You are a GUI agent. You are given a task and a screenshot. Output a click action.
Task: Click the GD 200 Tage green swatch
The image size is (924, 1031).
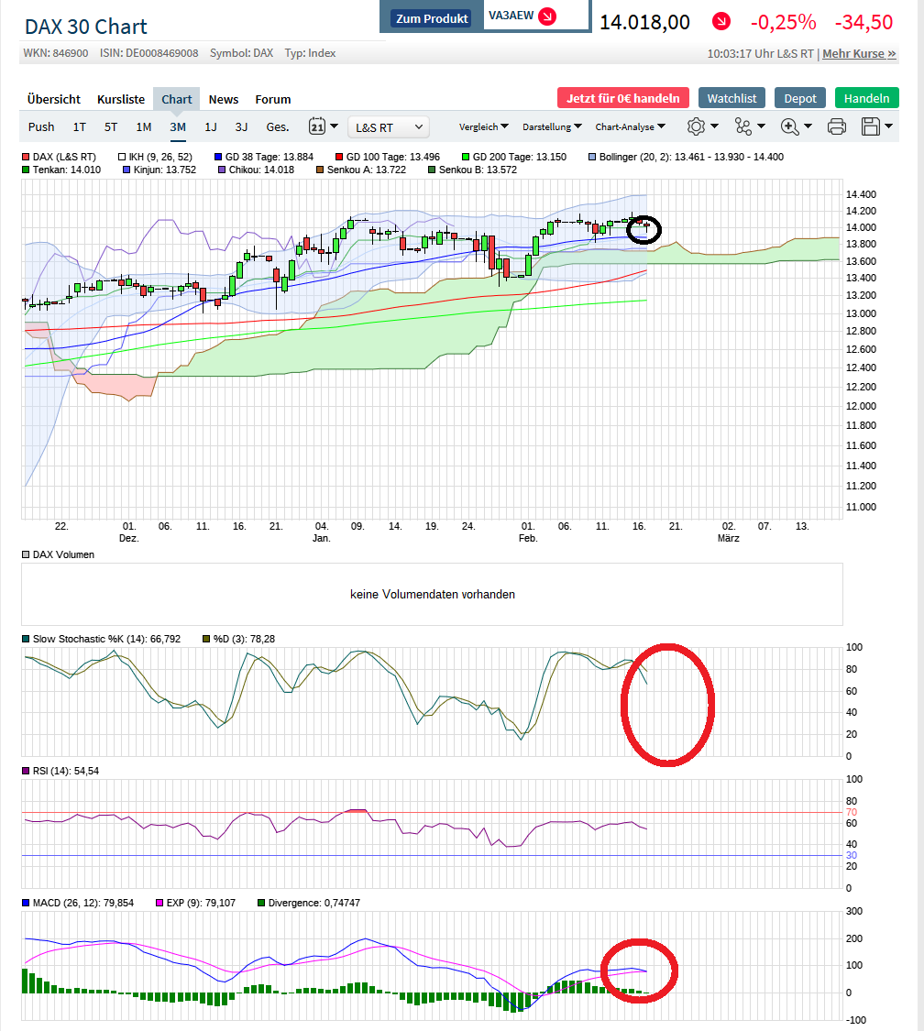466,157
